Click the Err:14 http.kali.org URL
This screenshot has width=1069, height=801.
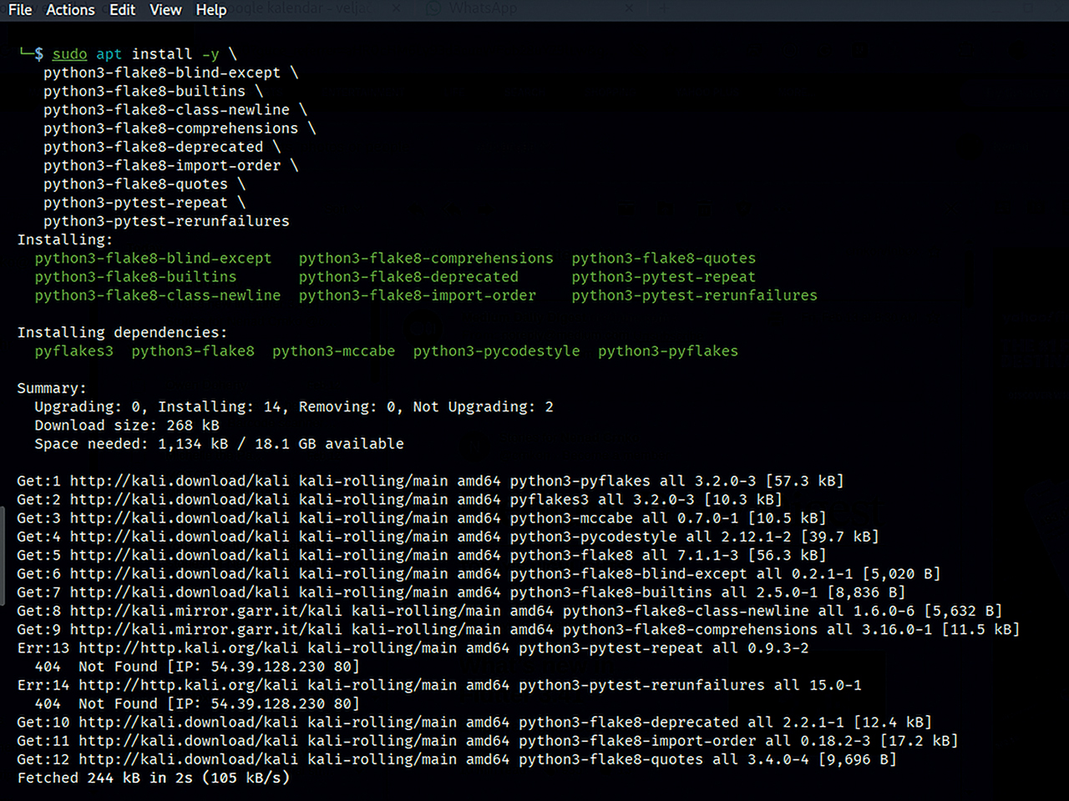pyautogui.click(x=188, y=686)
